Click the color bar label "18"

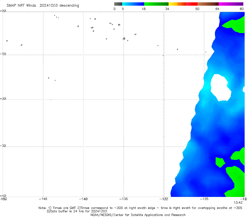144,9
